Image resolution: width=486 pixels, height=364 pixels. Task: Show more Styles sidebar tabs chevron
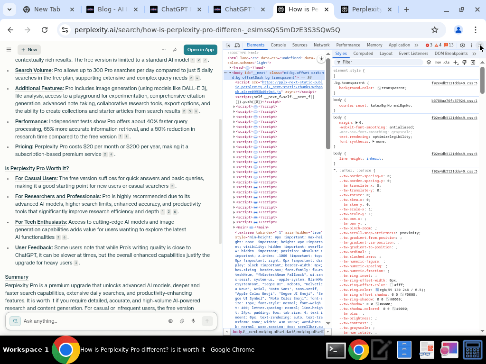click(474, 54)
